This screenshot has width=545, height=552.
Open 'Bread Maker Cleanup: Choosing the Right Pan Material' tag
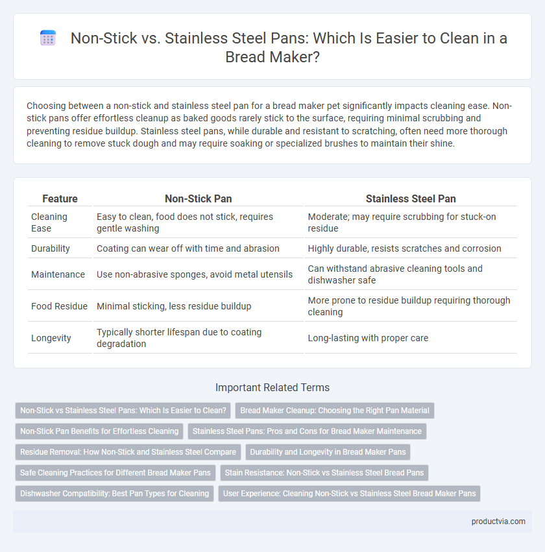coord(335,411)
